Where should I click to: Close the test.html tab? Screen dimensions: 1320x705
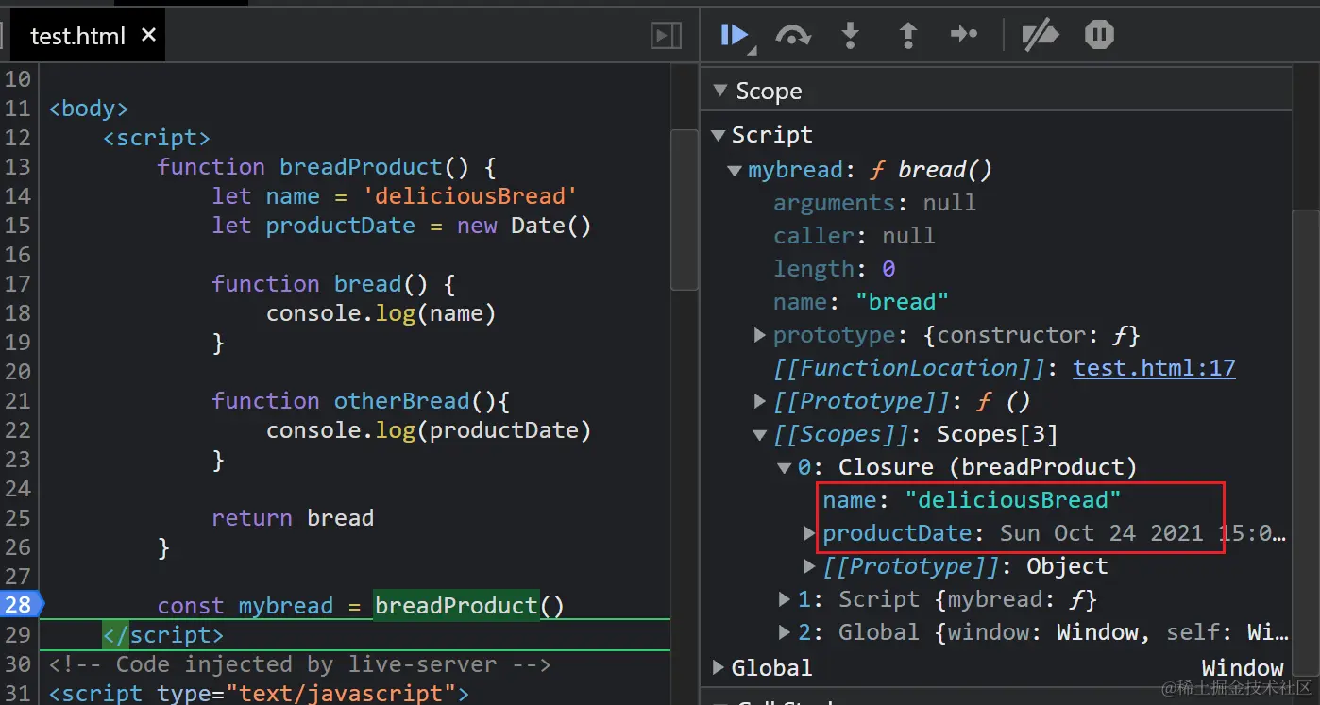[148, 35]
